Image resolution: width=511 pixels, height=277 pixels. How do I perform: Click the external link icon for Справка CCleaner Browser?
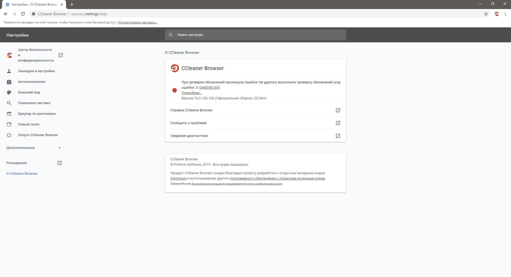[x=338, y=110]
